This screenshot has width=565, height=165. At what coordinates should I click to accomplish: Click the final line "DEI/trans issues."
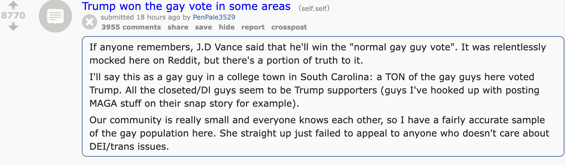(129, 146)
